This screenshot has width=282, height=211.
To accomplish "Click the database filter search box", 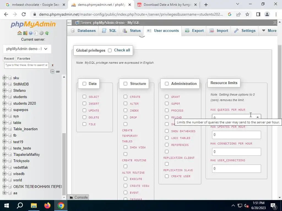I will pyautogui.click(x=26, y=65).
